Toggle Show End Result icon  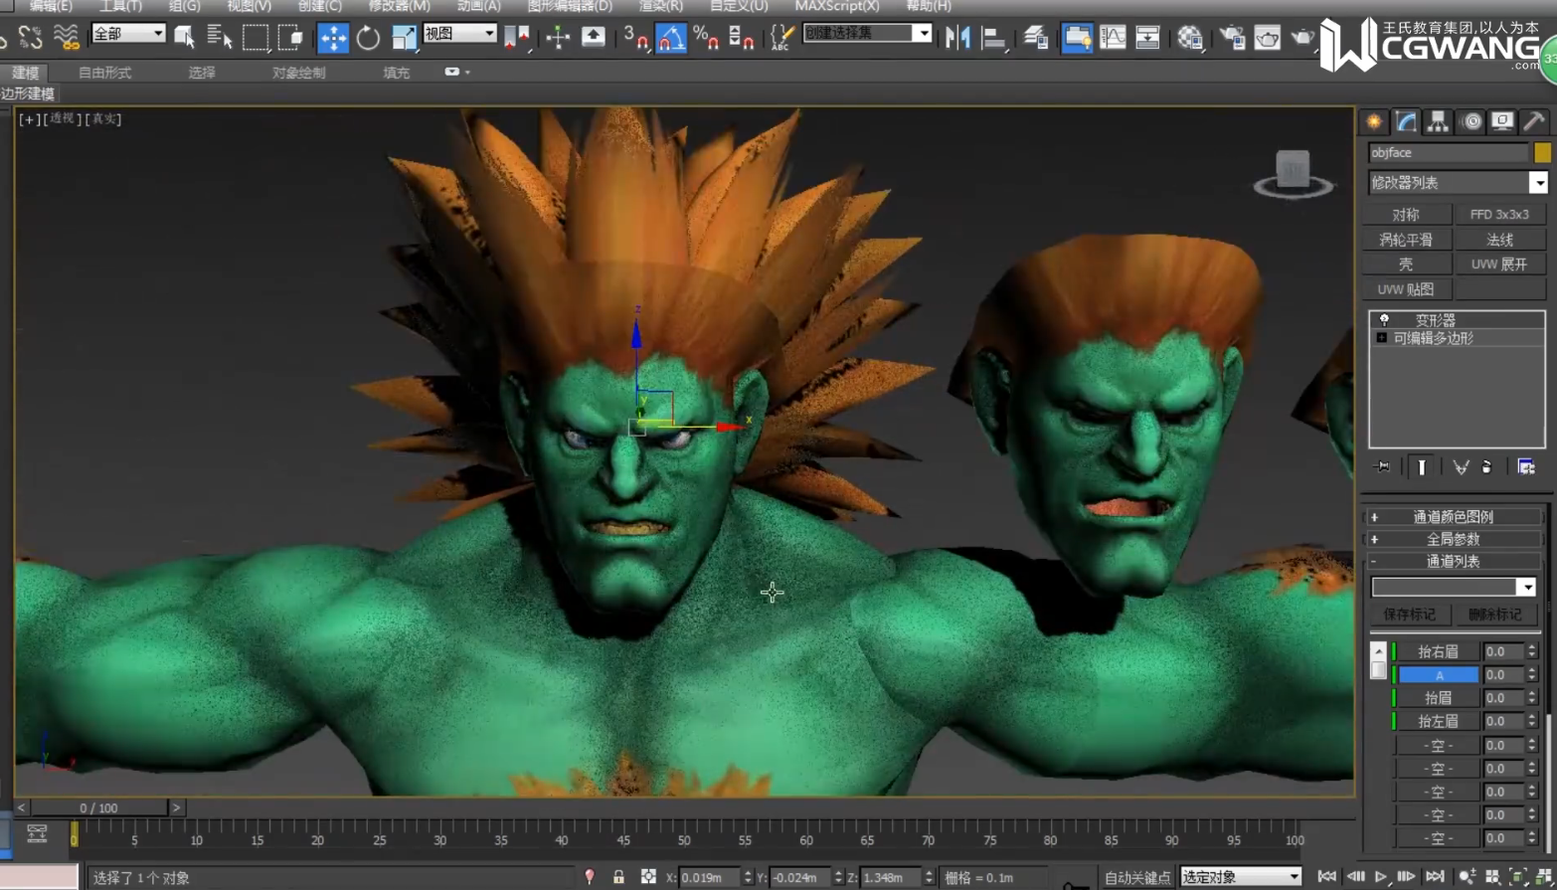coord(1422,466)
